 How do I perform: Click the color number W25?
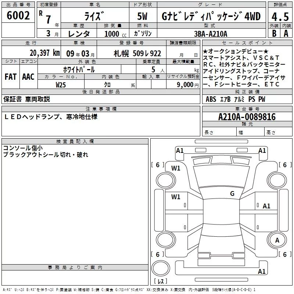[61, 85]
